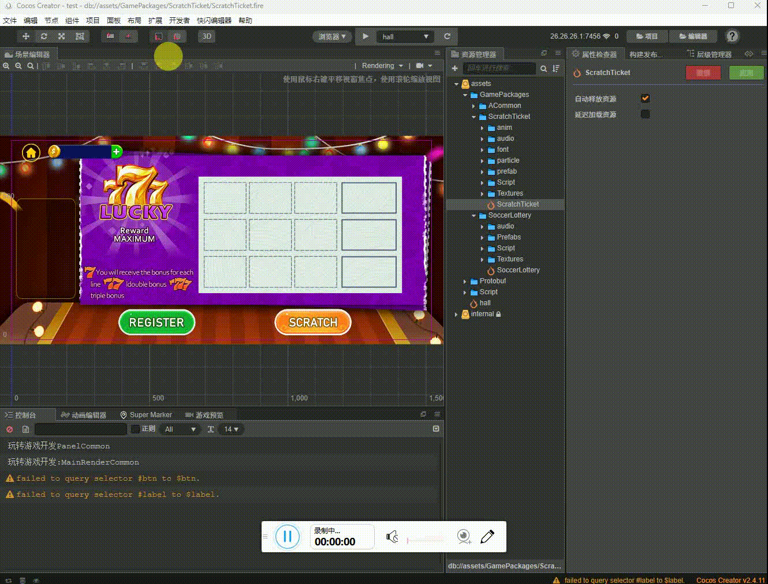Screen dimensions: 768x584
Task: Clear the console log
Action: coord(9,429)
